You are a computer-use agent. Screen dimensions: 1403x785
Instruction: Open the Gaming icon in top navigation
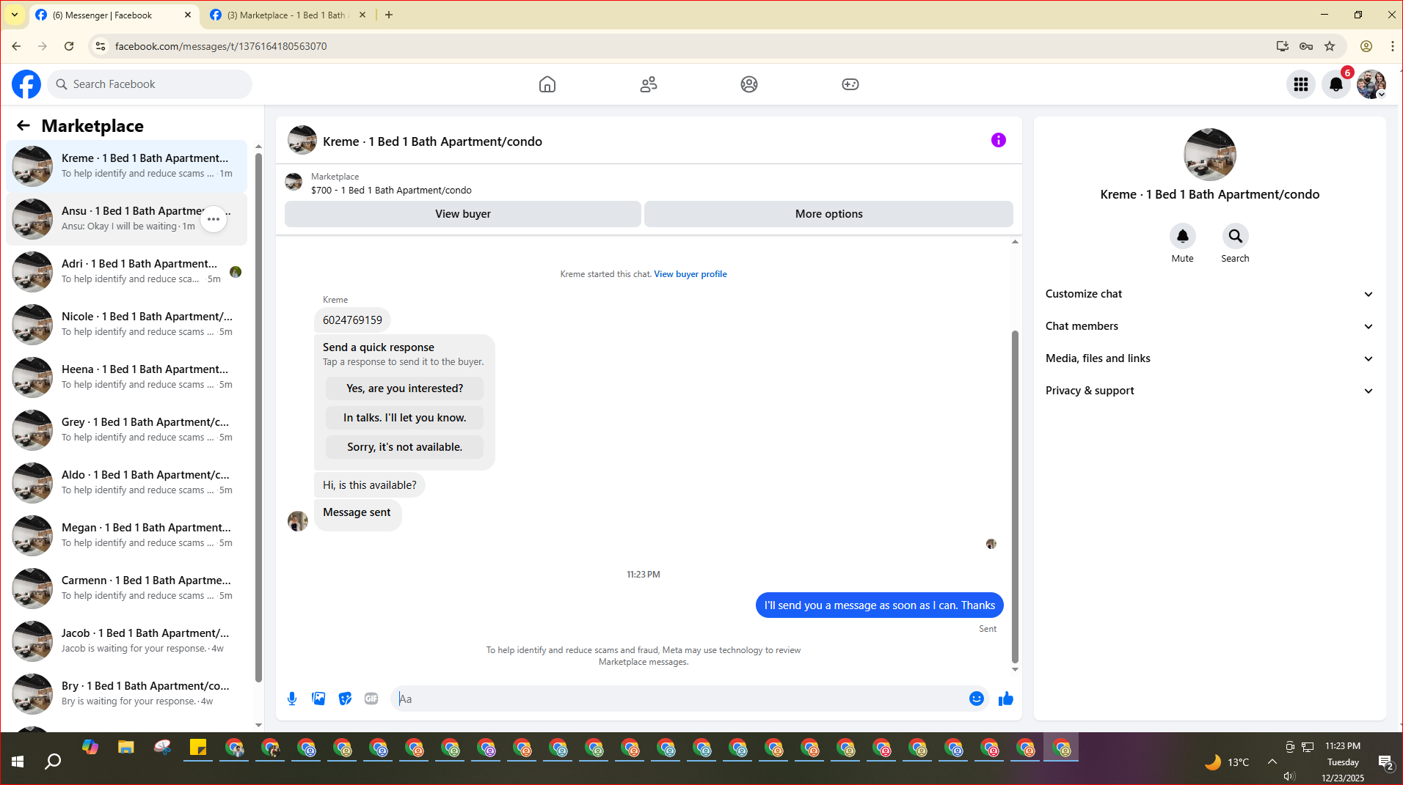pyautogui.click(x=850, y=84)
